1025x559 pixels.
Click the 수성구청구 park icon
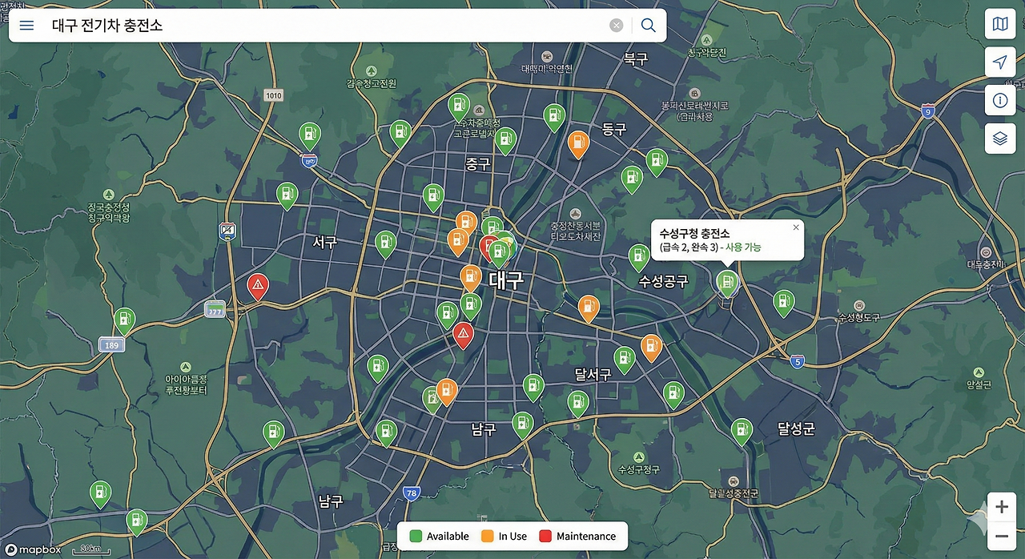(x=638, y=456)
